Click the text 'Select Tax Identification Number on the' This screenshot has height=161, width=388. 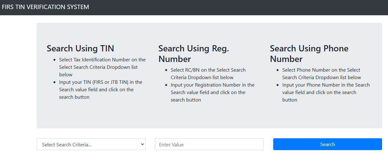102,59
